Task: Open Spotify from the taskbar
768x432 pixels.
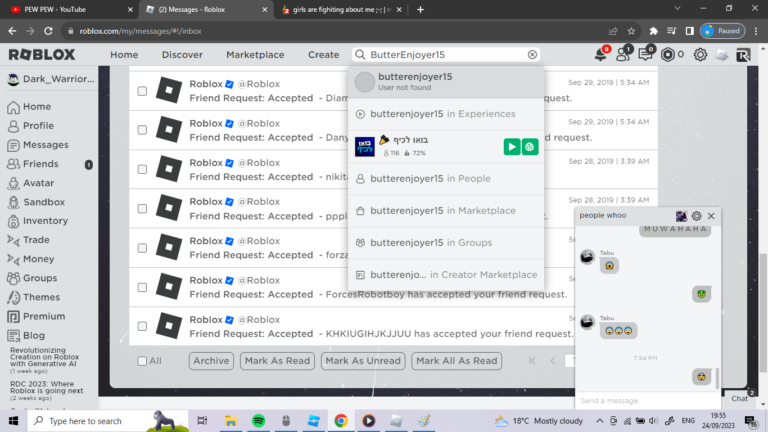Action: click(258, 421)
